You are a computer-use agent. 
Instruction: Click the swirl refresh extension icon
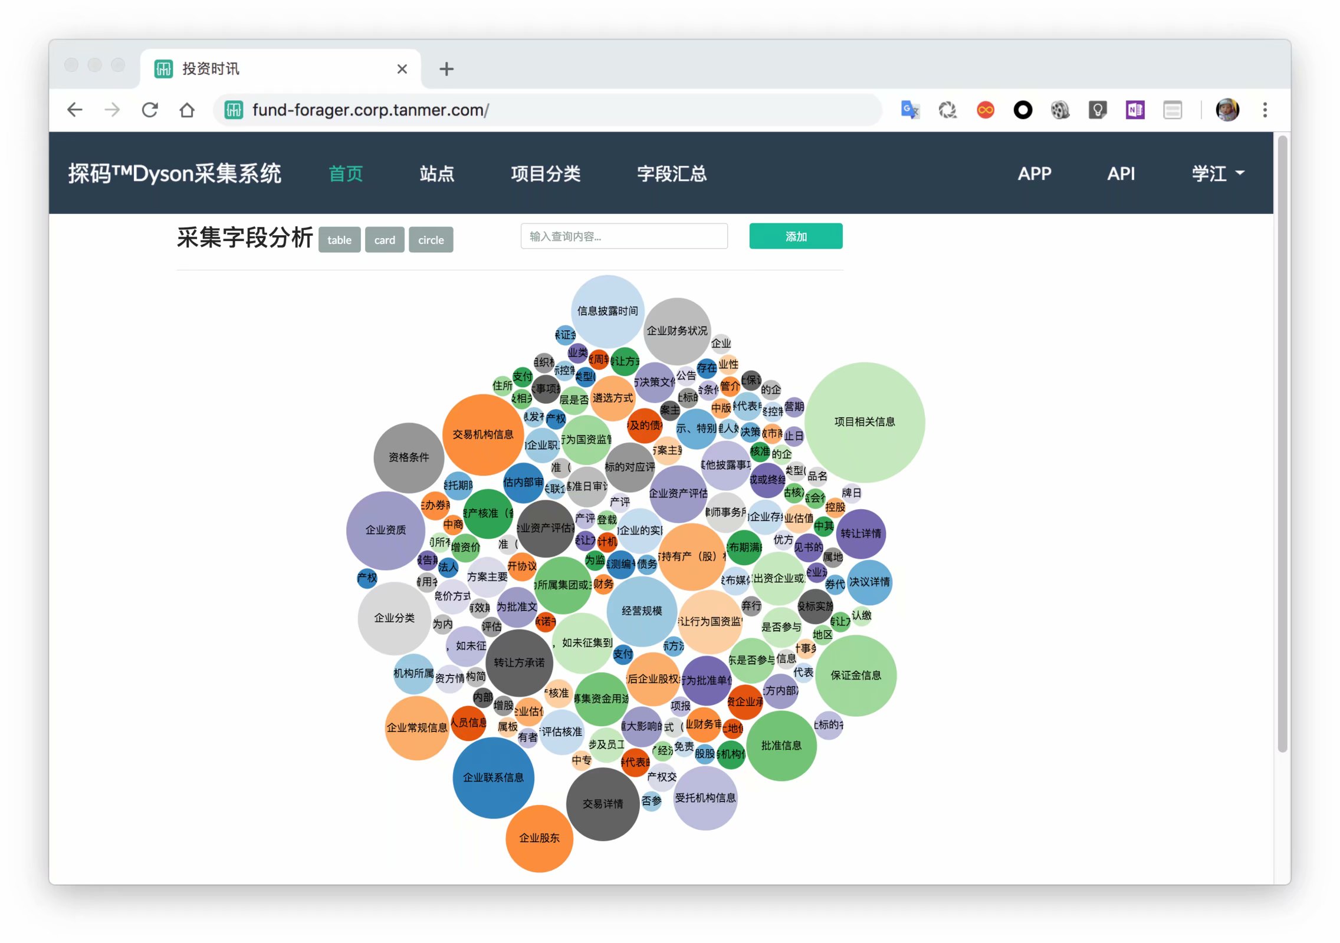click(x=947, y=110)
